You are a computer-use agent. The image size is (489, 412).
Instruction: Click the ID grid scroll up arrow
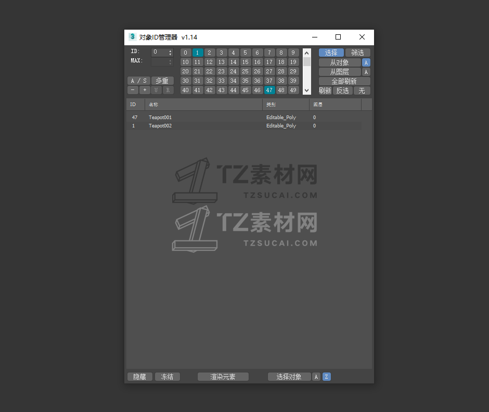(307, 53)
